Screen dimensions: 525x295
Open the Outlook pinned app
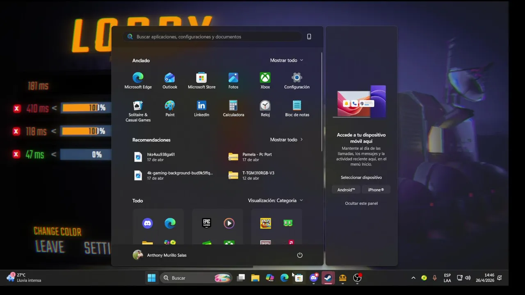(170, 81)
